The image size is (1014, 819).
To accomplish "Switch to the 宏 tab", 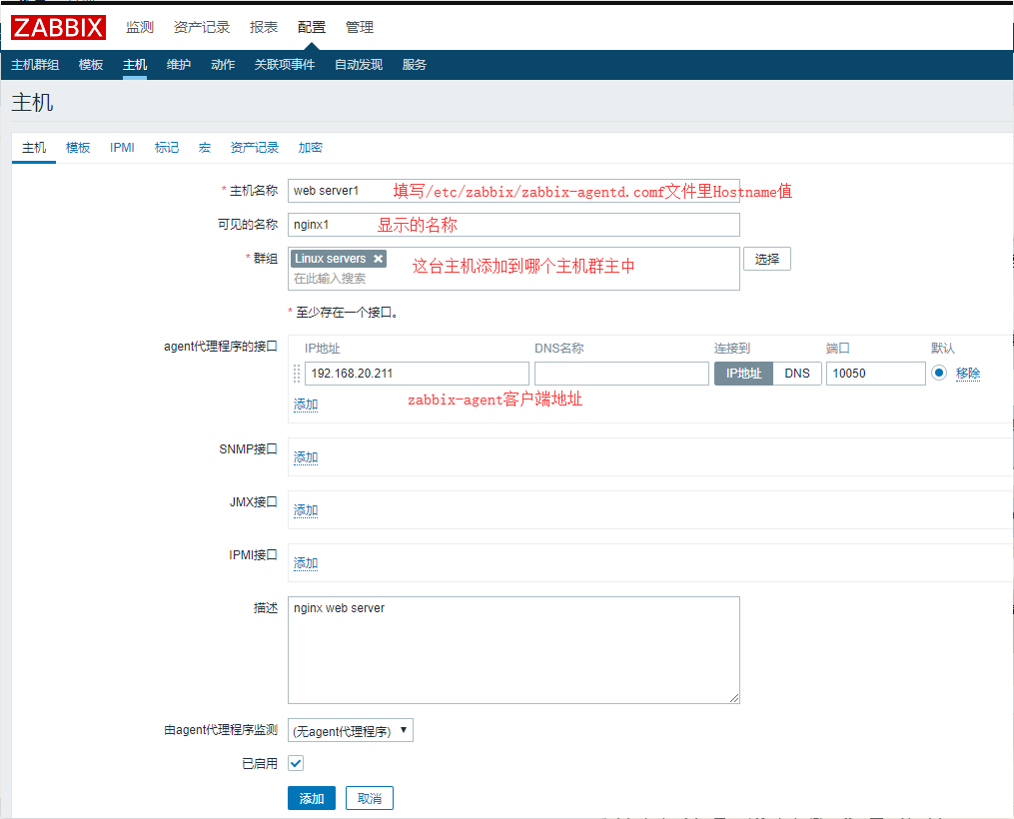I will pyautogui.click(x=205, y=148).
